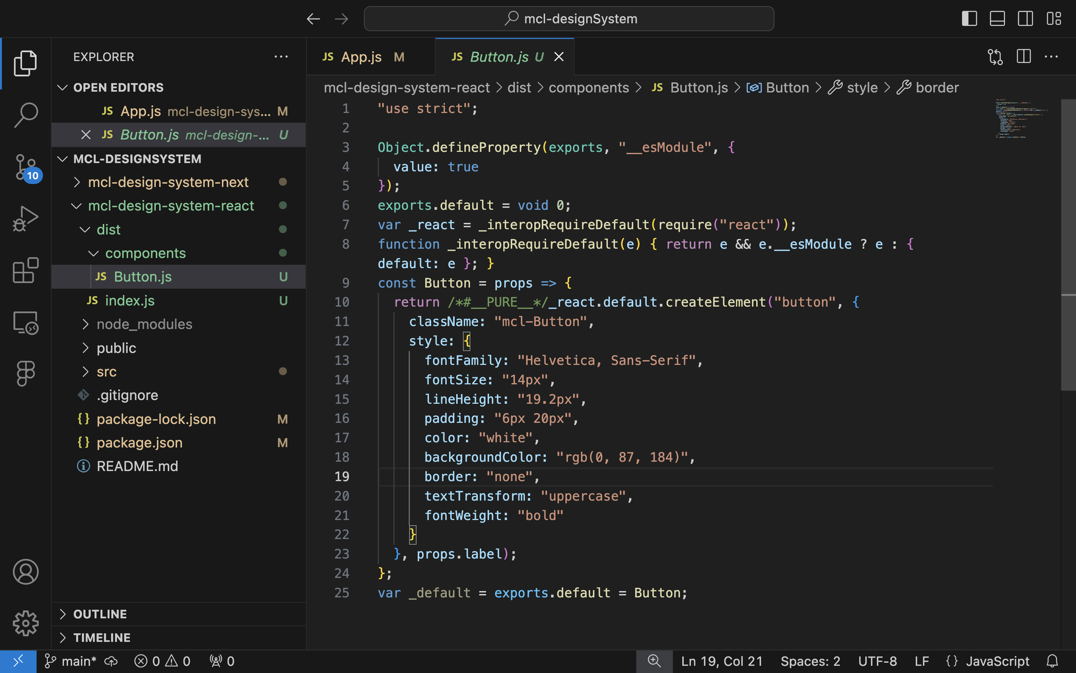The width and height of the screenshot is (1076, 673).
Task: Toggle the Primary Side Bar visibility
Action: [969, 19]
